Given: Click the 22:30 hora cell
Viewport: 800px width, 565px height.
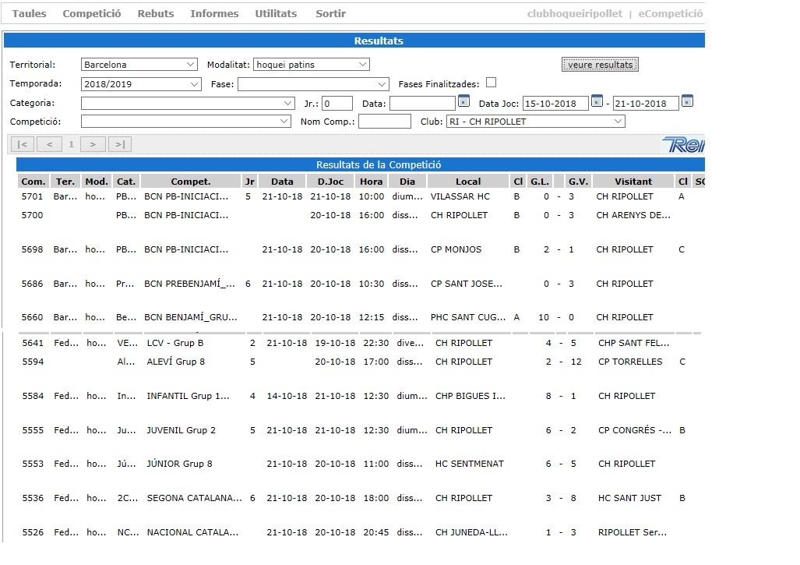Looking at the screenshot, I should coord(376,343).
